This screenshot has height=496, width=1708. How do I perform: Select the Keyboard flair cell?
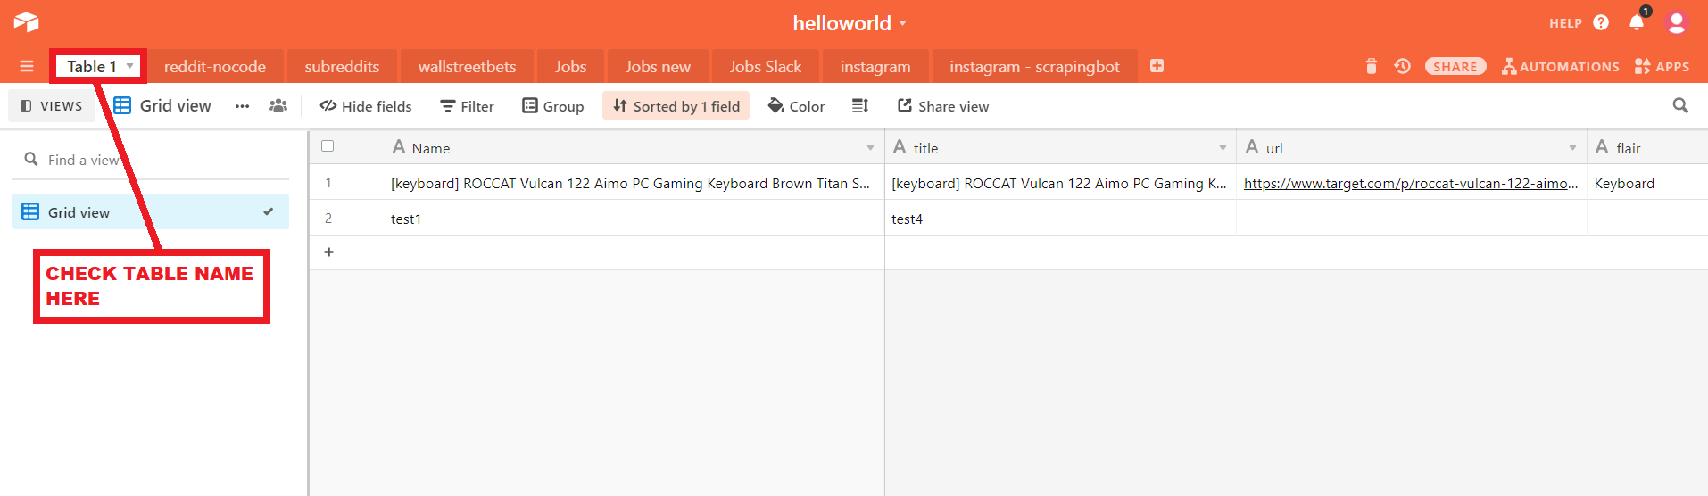[x=1647, y=183]
